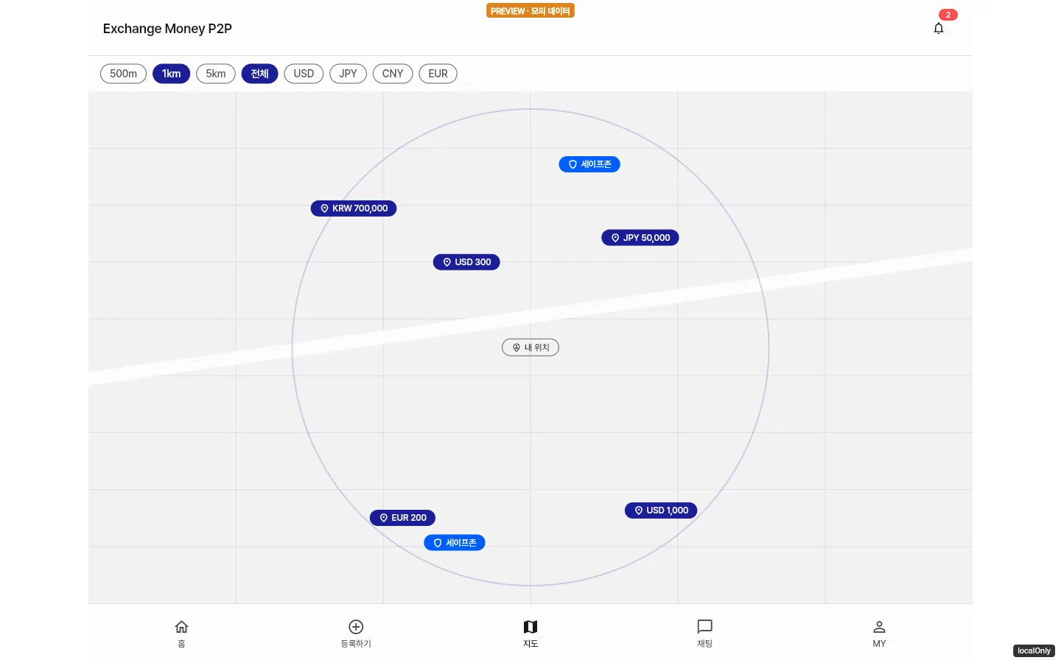Screen dimensions: 1061x663
Task: Open the USD 1,000 map marker
Action: tap(661, 511)
